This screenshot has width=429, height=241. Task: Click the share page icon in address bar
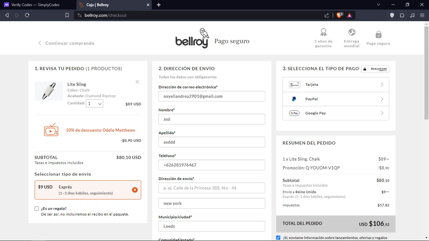327,15
